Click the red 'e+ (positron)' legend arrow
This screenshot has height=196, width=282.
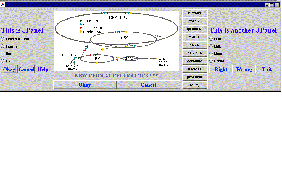point(81,28)
